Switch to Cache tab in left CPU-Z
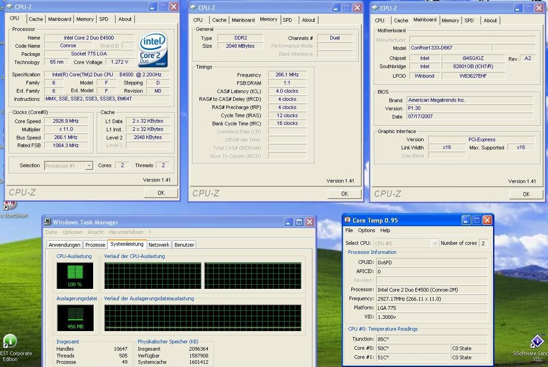 (36, 19)
